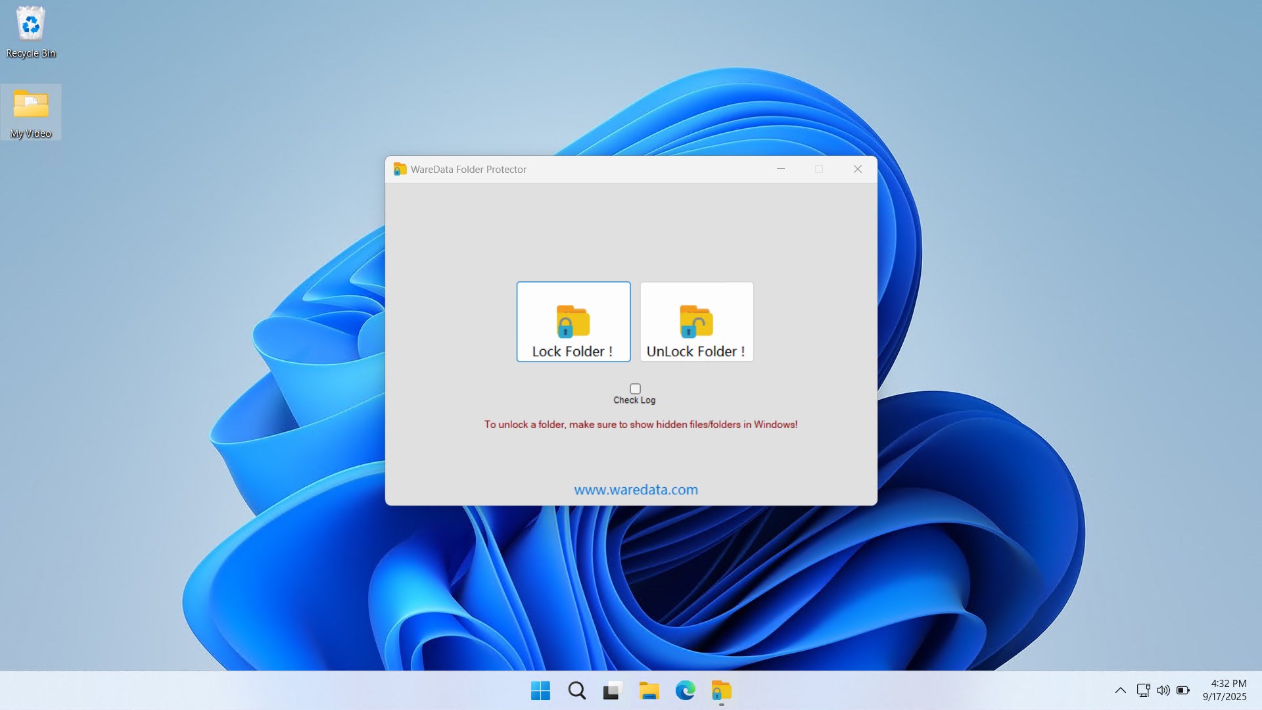Minimize the WareData Folder Protector window
The width and height of the screenshot is (1262, 710).
pos(781,170)
